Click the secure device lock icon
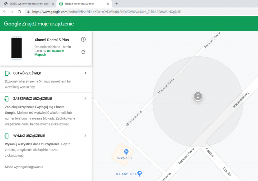 point(6,99)
